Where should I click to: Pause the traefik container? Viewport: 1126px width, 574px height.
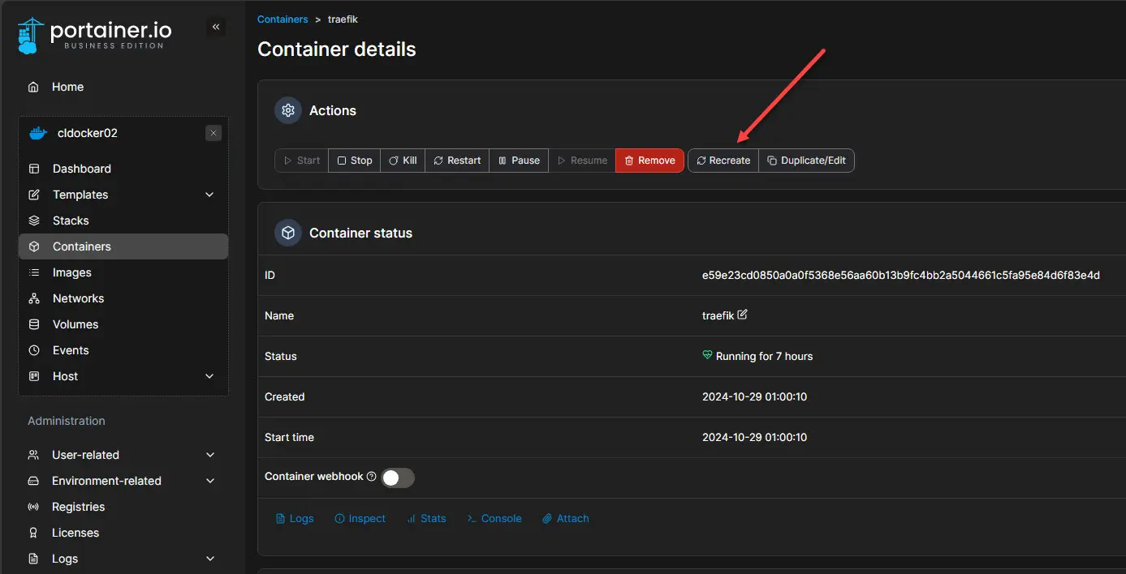[x=519, y=161]
